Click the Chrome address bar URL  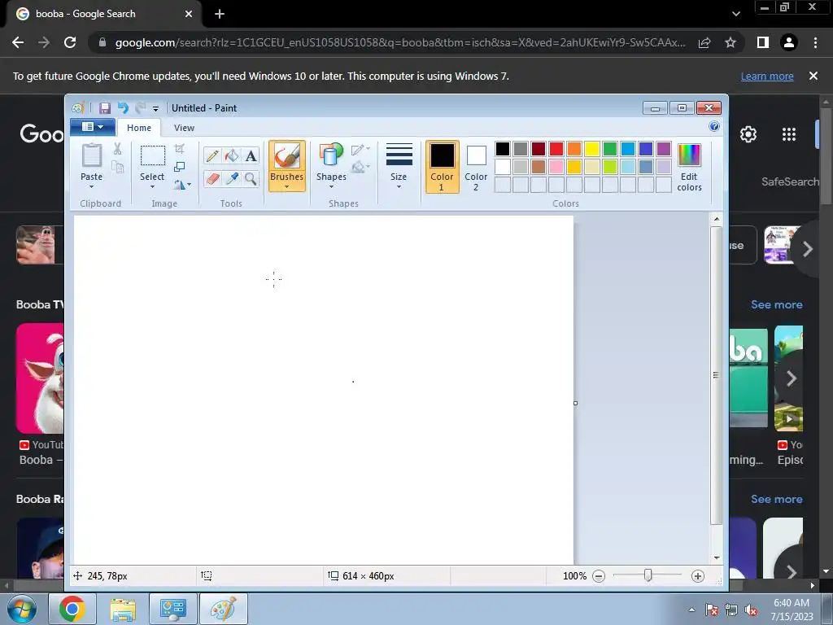pos(400,42)
